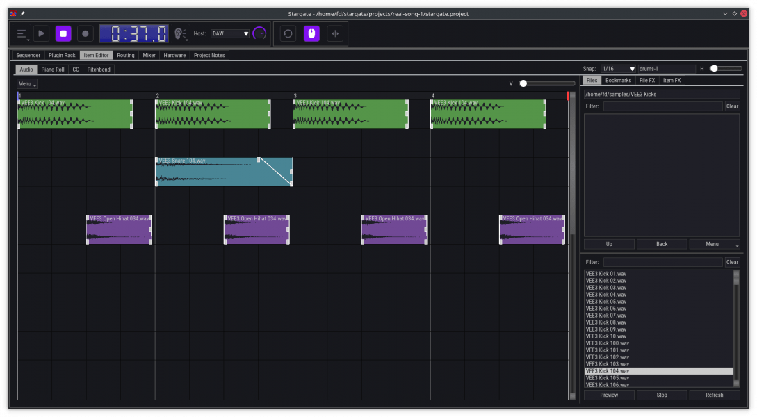Screen dimensions: 757x417
Task: Refresh the file list
Action: click(x=714, y=395)
